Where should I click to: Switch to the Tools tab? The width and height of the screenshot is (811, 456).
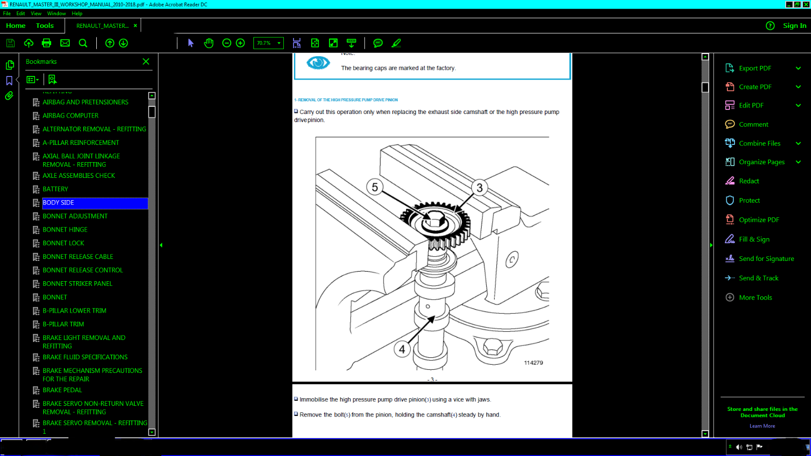[x=45, y=25]
